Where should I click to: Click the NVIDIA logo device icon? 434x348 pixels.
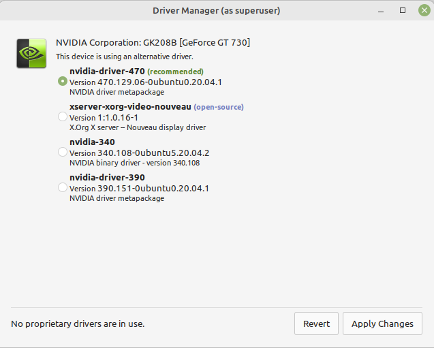[31, 53]
